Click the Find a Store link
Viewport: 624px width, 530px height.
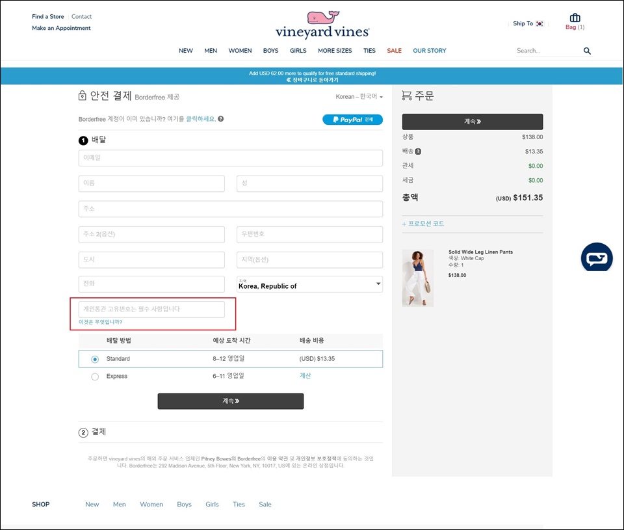[47, 16]
